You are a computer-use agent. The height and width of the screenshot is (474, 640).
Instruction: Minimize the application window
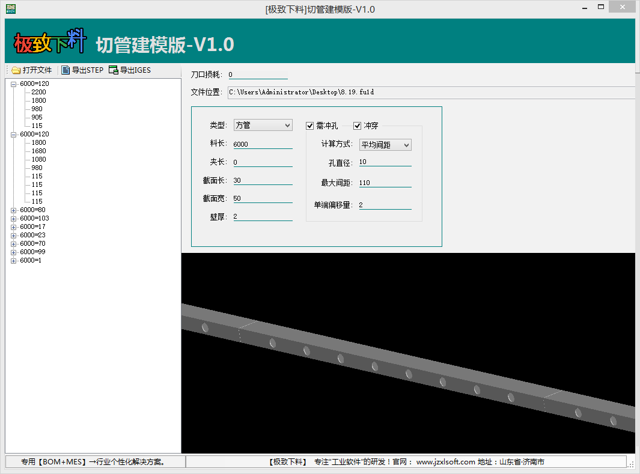[585, 7]
